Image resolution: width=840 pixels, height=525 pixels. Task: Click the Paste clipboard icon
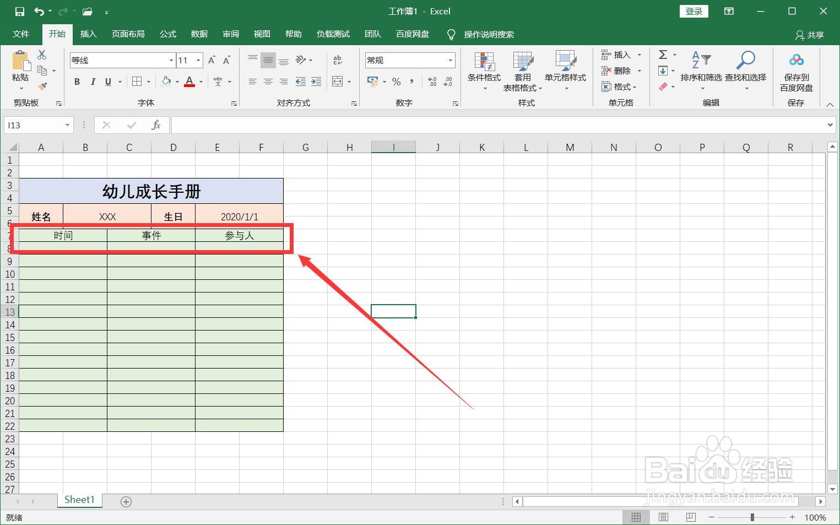click(20, 59)
